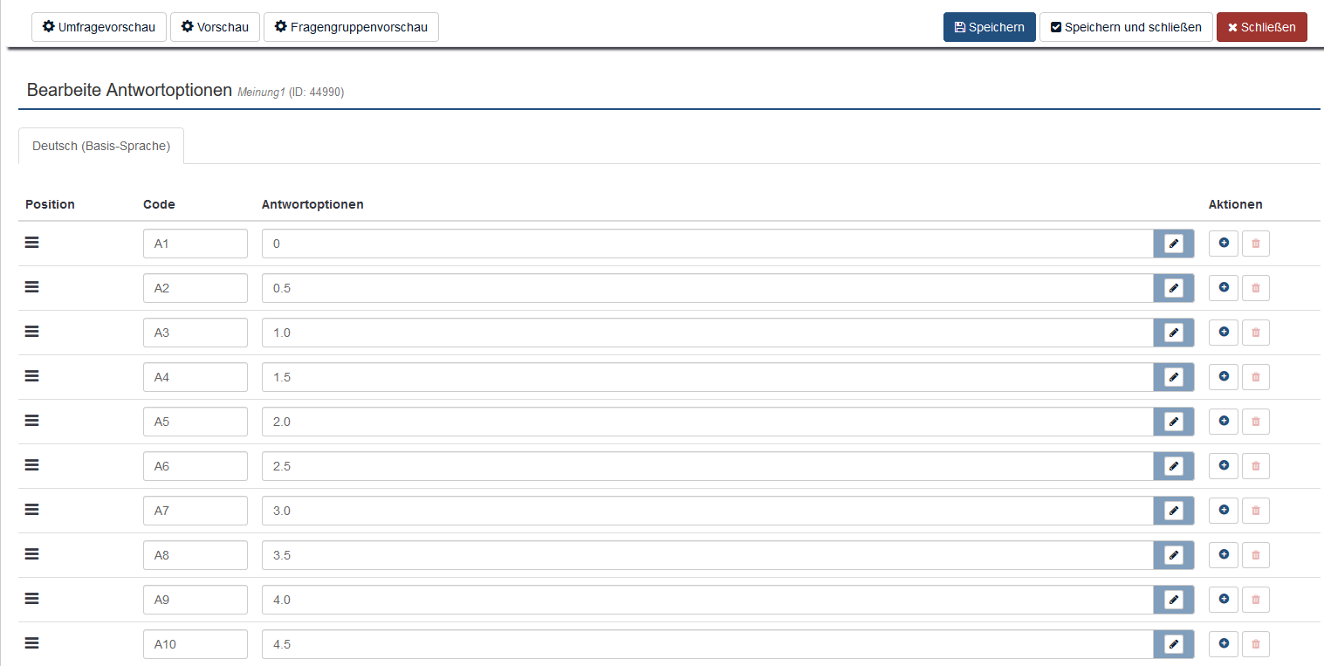Click the Vorschau button
The height and width of the screenshot is (666, 1324).
point(215,27)
